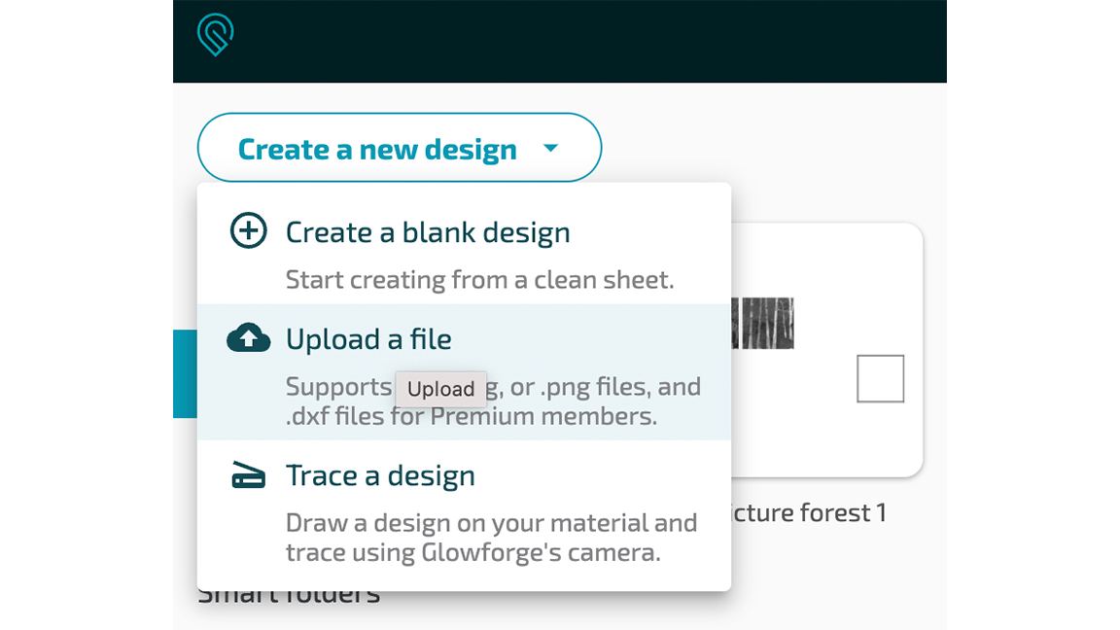Click the scanner icon for Trace a design

click(x=249, y=475)
